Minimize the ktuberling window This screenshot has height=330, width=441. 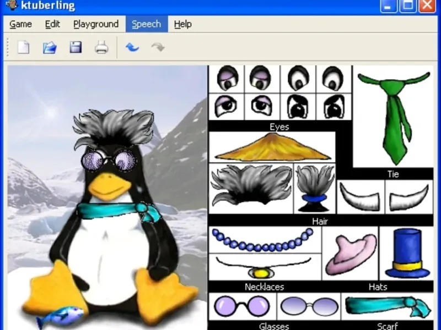389,5
